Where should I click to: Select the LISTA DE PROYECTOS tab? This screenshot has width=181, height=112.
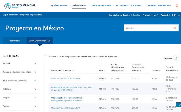40,41
